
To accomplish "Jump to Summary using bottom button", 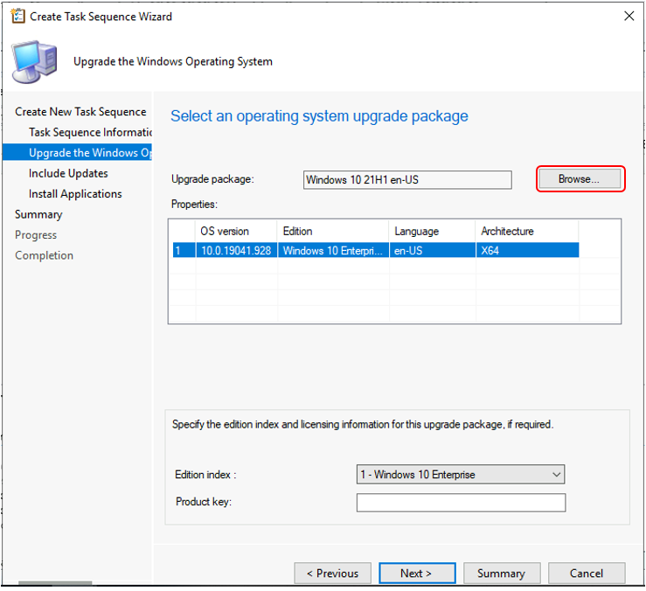I will coord(502,573).
